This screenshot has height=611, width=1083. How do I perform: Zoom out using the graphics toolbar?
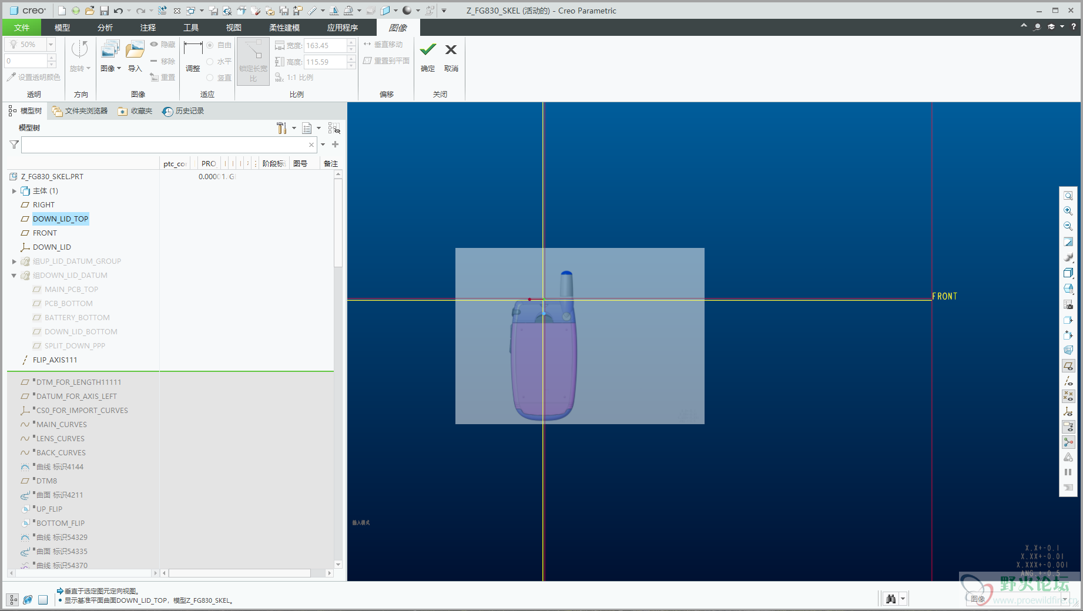1068,226
